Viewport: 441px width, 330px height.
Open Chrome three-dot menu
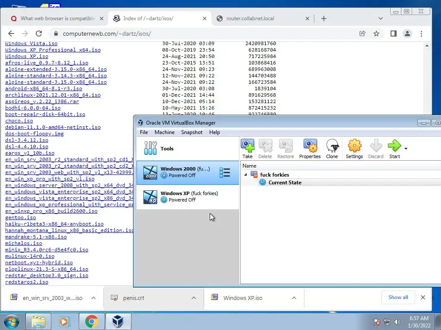click(x=421, y=34)
